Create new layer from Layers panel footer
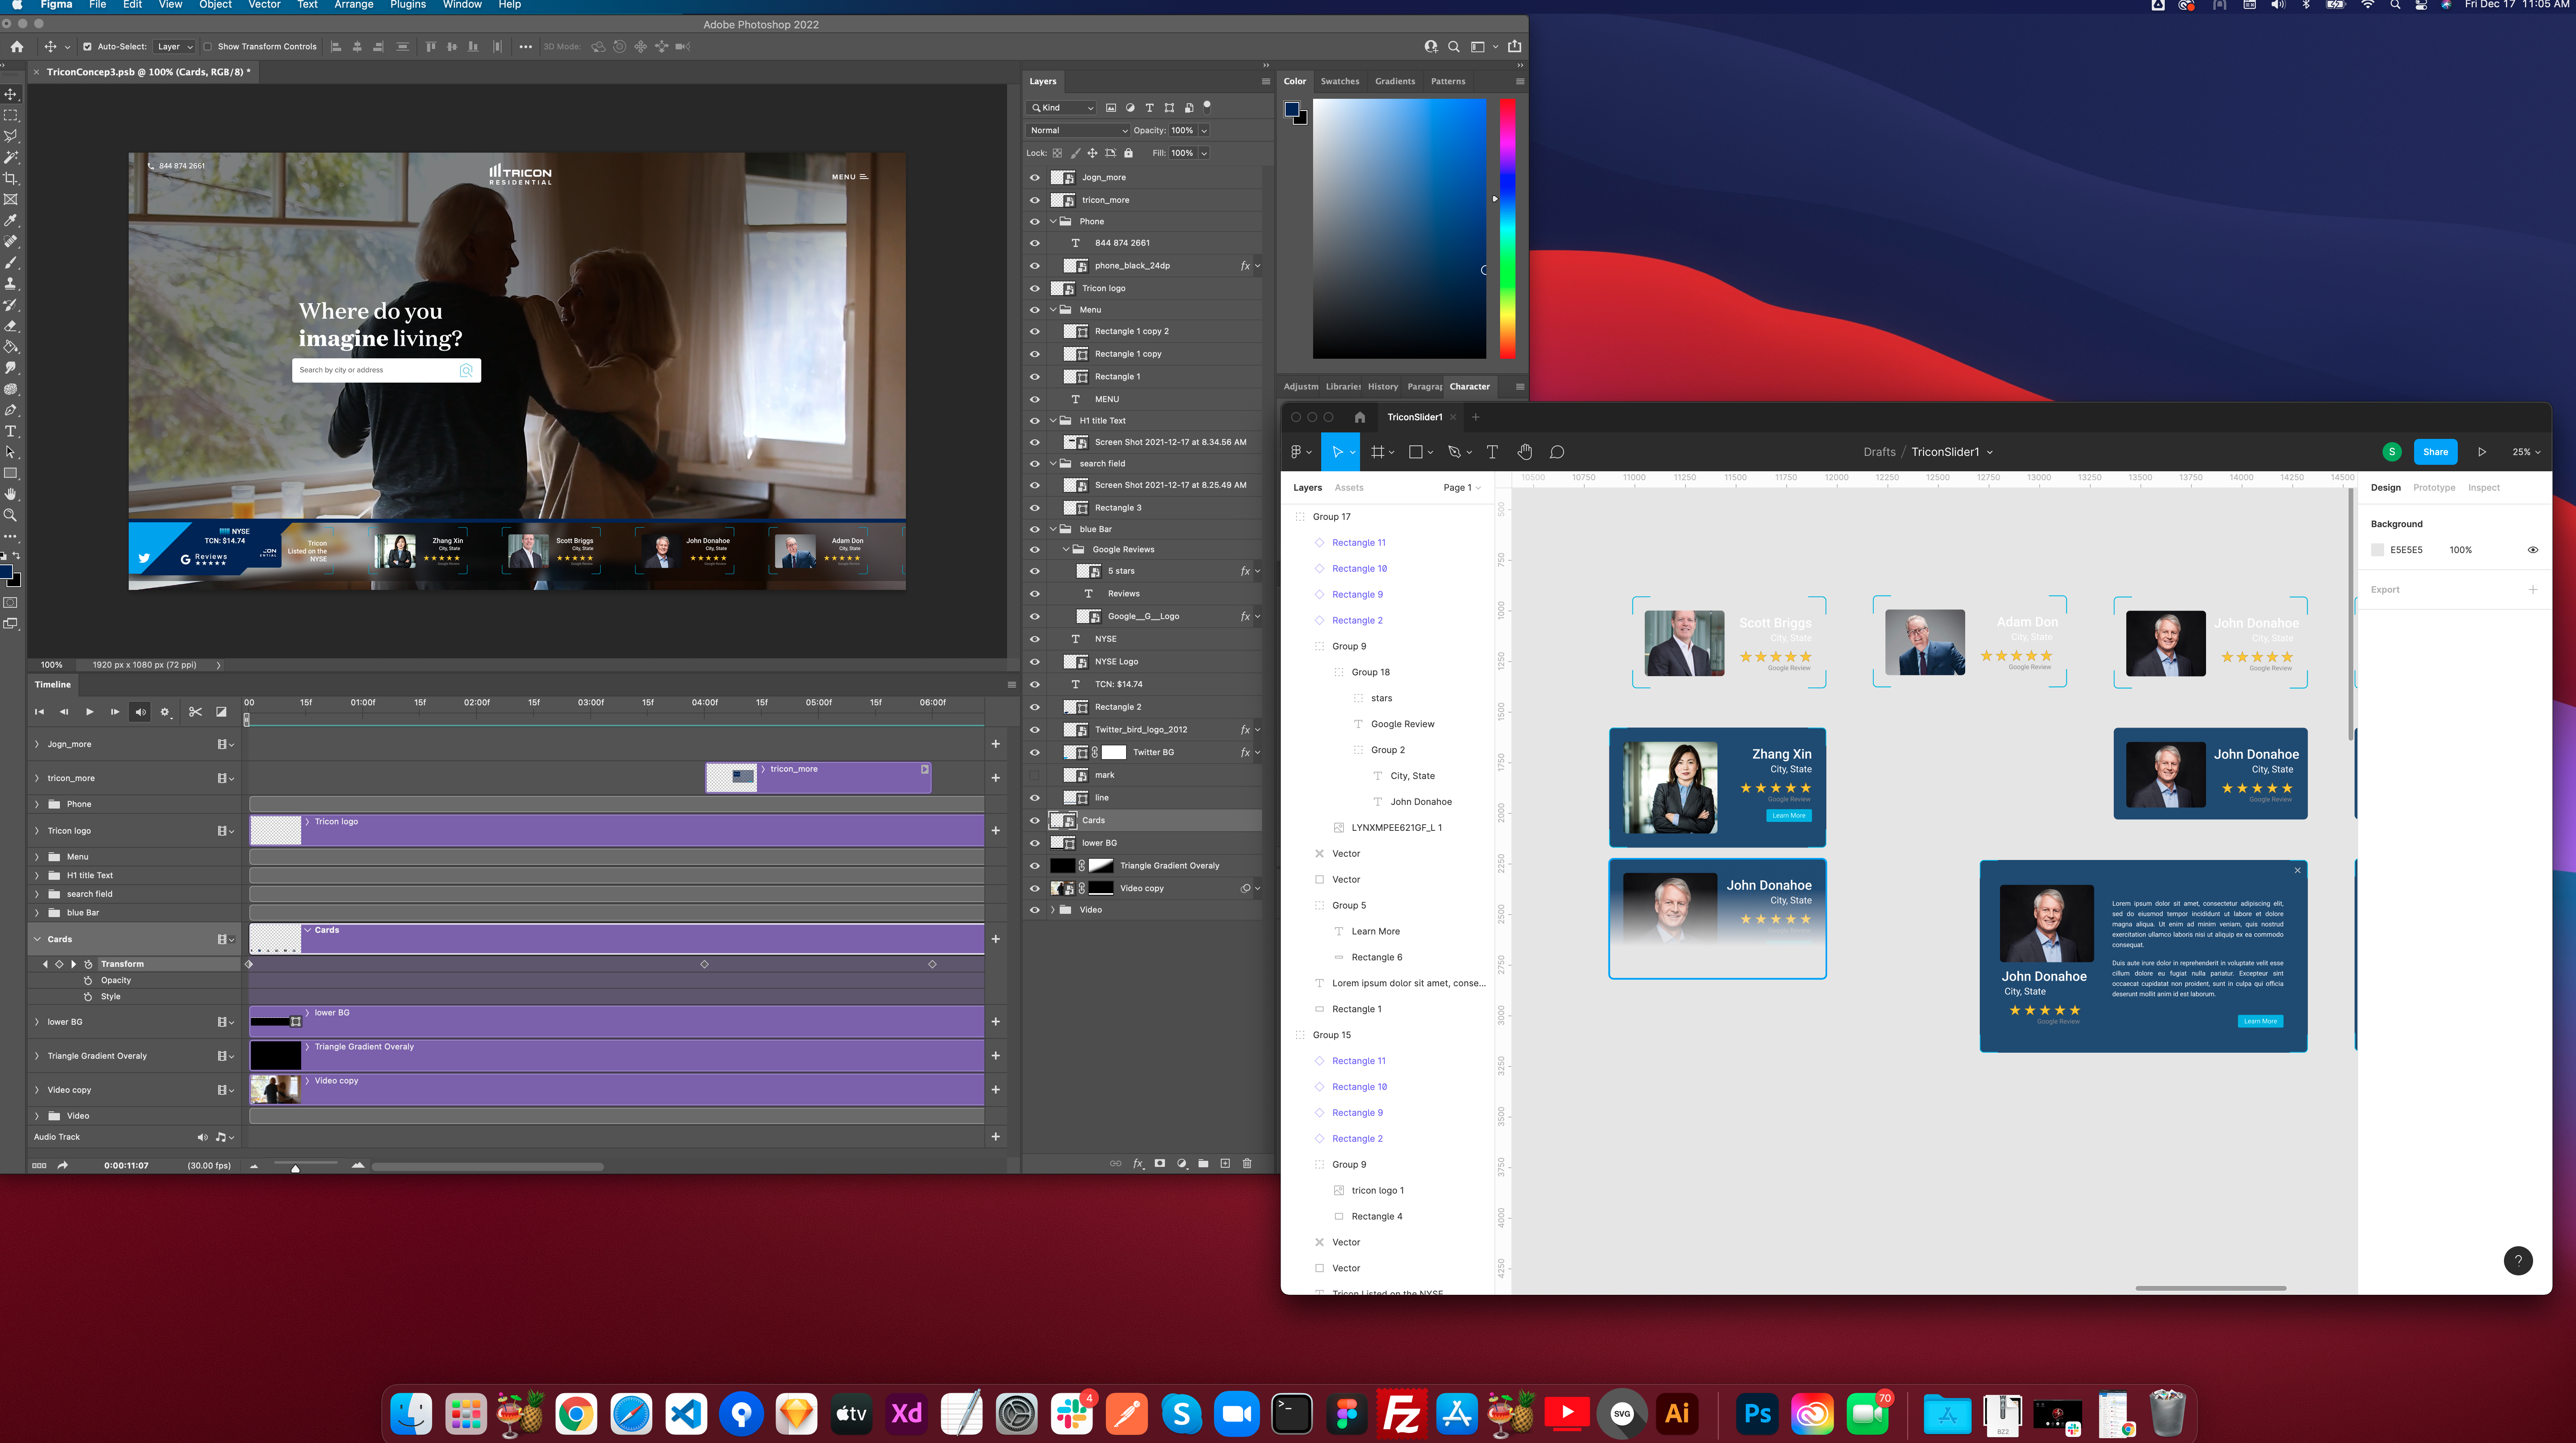The width and height of the screenshot is (2576, 1443). (x=1225, y=1163)
